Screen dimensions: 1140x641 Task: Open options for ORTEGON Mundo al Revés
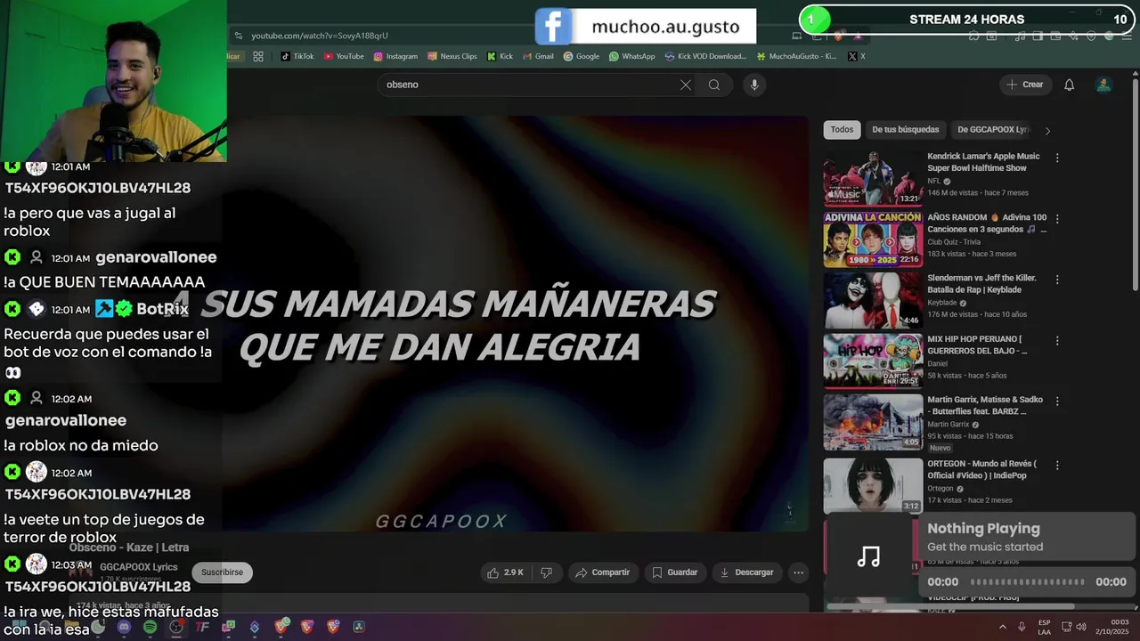coord(1057,466)
